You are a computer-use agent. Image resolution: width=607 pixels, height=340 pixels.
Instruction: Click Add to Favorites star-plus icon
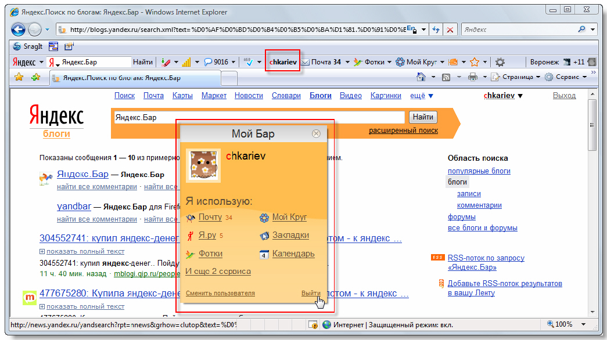(36, 77)
